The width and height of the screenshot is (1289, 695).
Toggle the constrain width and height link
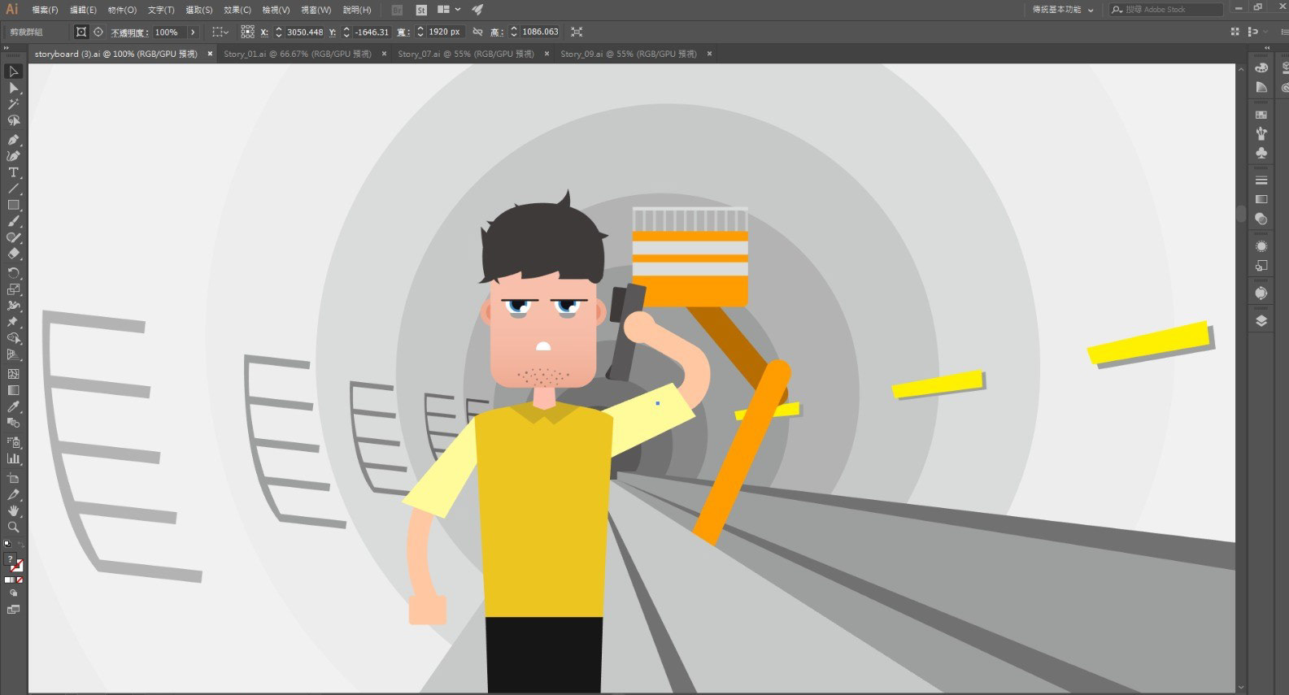click(x=477, y=32)
